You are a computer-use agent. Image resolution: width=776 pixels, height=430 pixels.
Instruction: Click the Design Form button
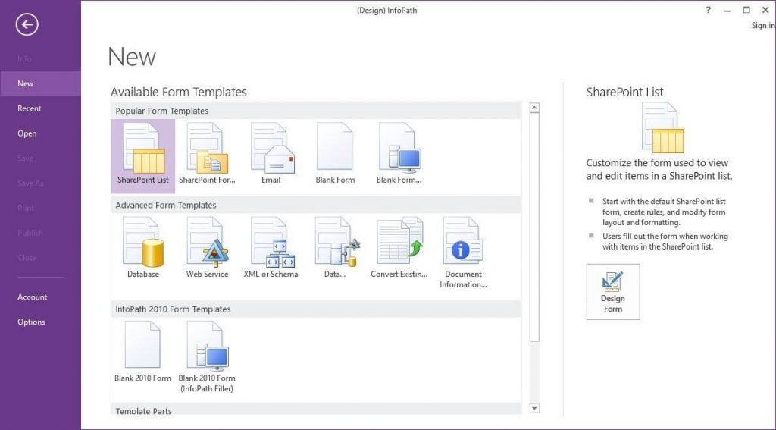tap(612, 292)
